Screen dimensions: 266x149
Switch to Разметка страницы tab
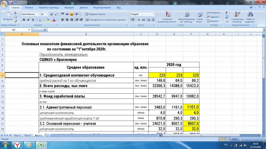49,8
